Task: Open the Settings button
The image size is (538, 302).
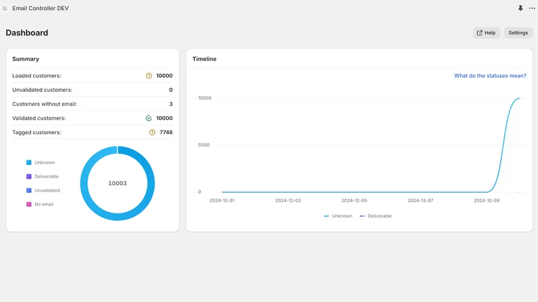Action: (518, 33)
